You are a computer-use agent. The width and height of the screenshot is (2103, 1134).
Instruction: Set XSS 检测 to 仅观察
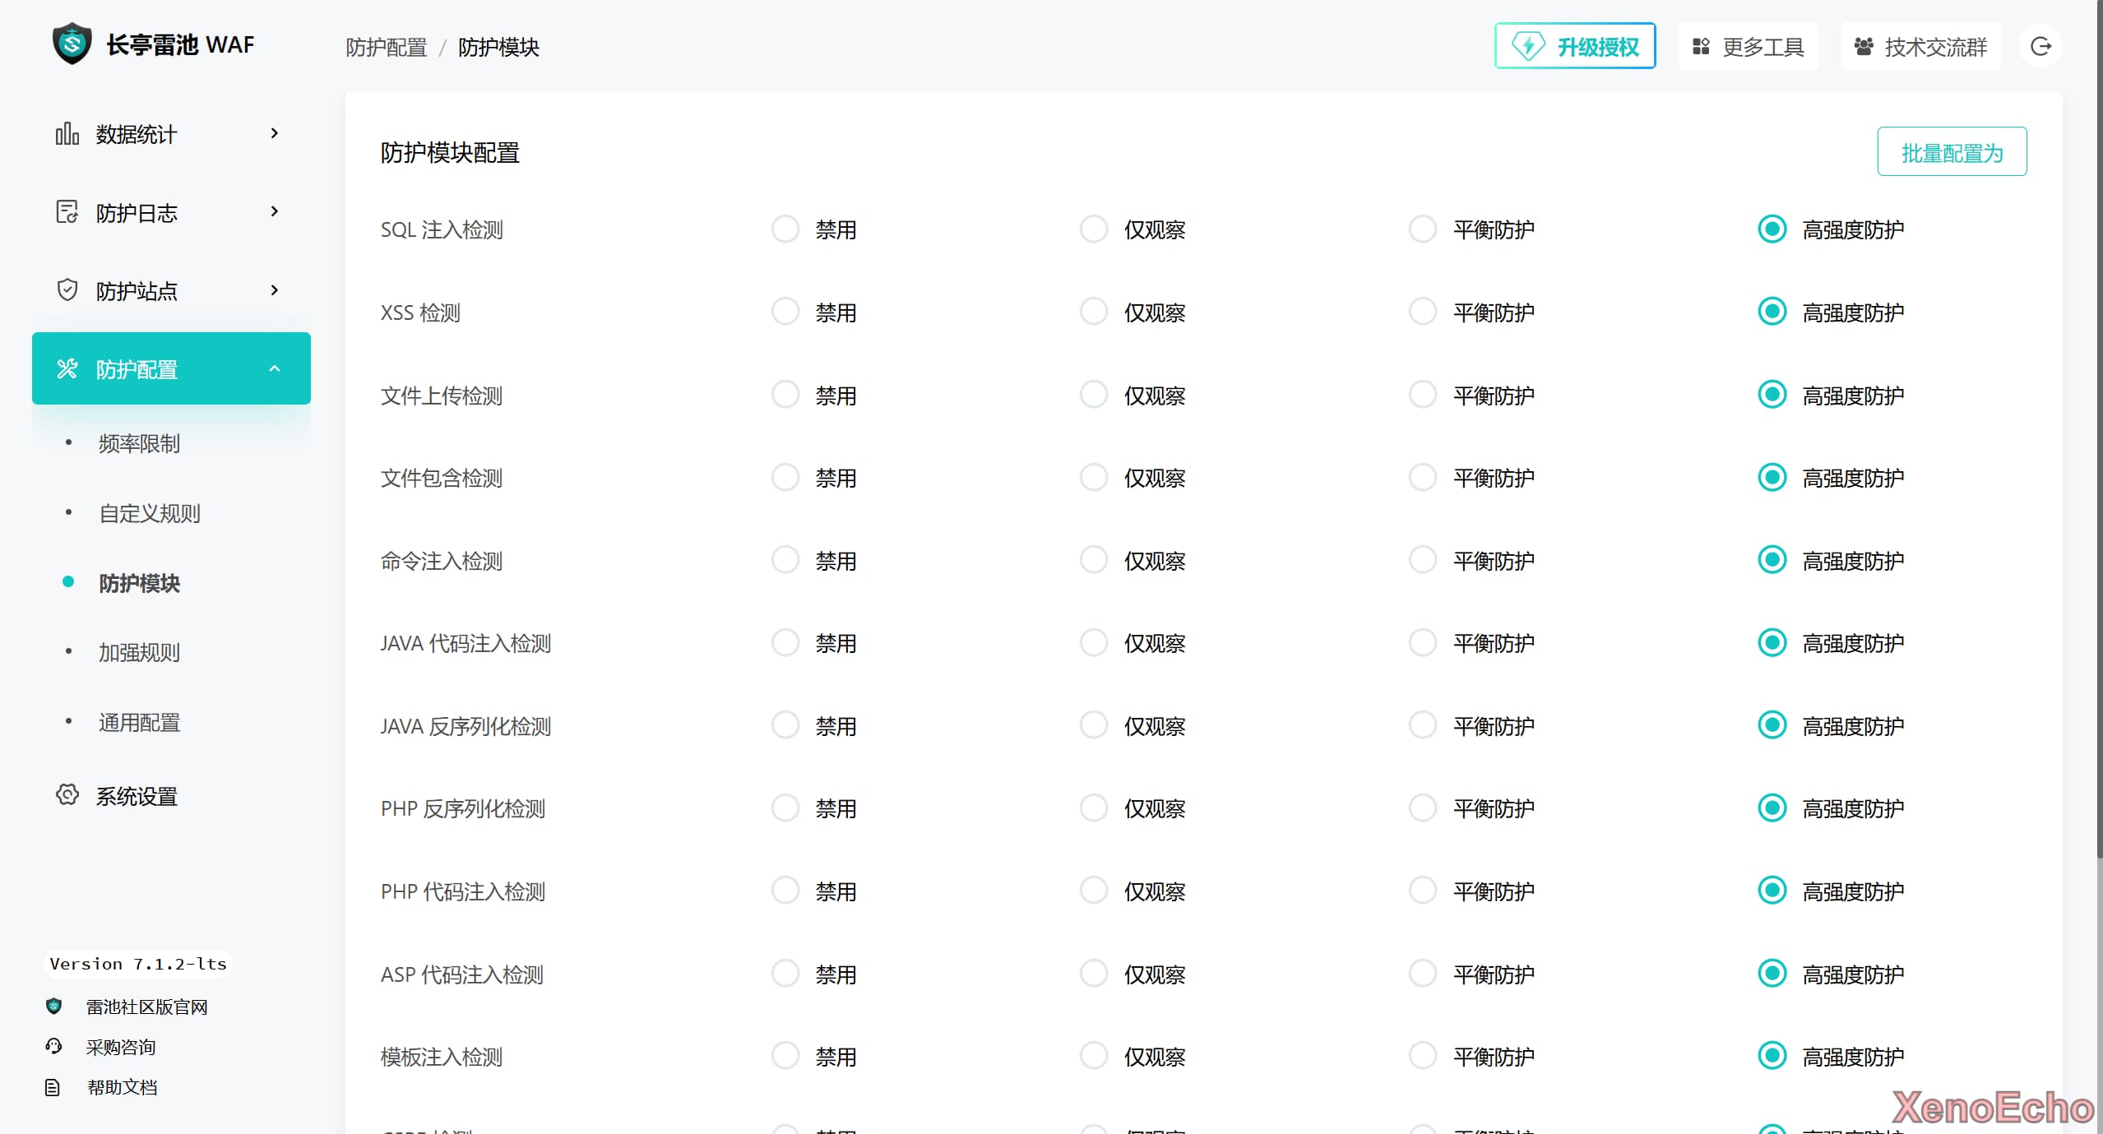point(1093,312)
